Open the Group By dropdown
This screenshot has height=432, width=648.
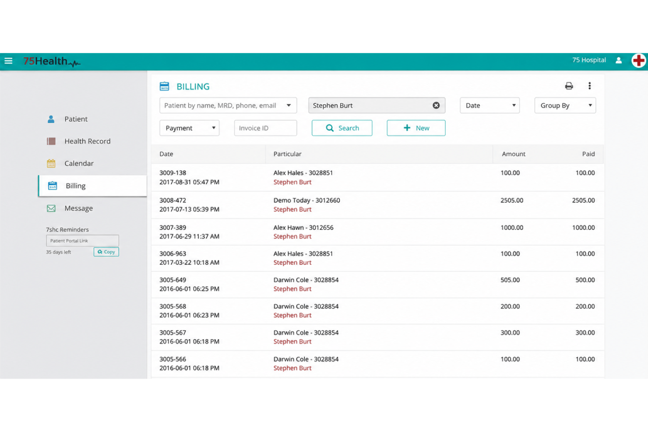[x=565, y=105]
